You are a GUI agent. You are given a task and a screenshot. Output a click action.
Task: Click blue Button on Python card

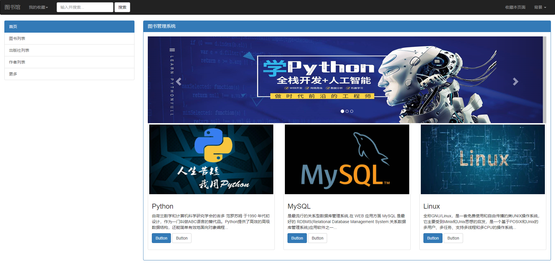point(161,238)
